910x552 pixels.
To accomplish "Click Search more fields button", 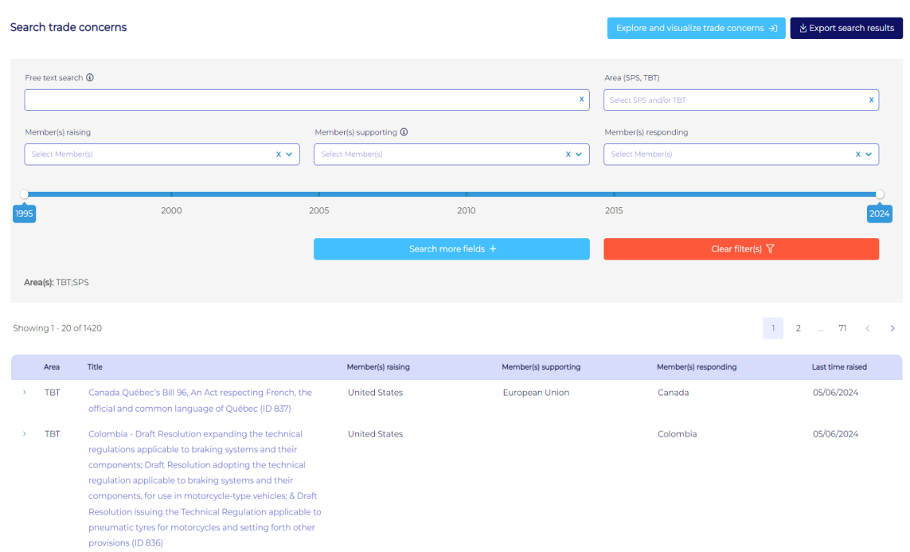I will (x=451, y=249).
